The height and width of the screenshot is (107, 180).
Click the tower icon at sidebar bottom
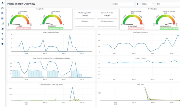click(x=2, y=44)
